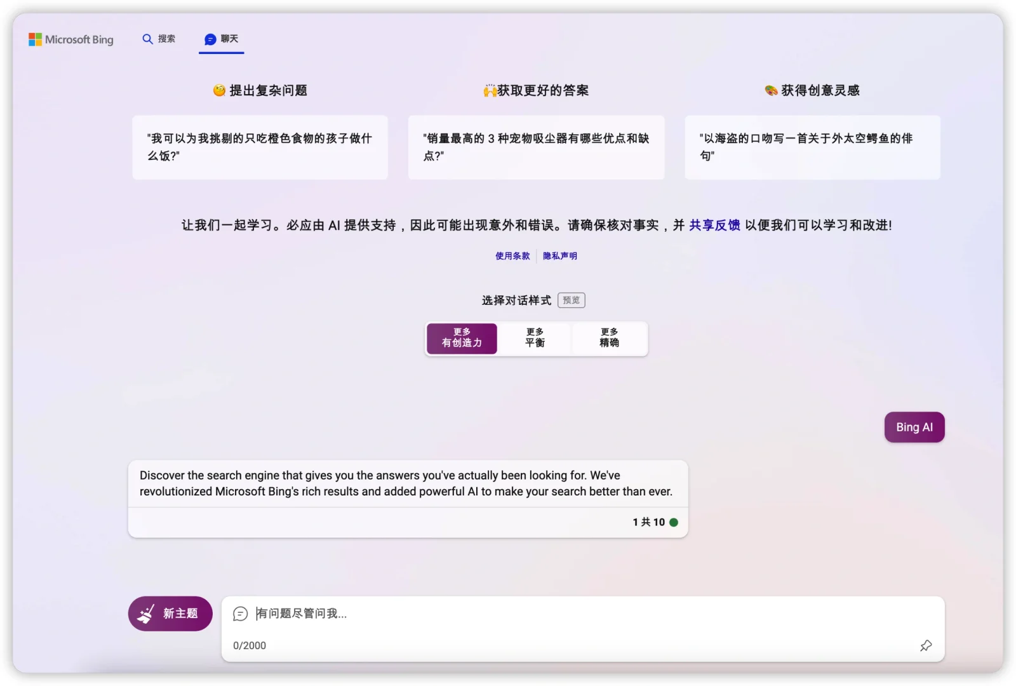Click the 获得创意灵感 heading
1016x686 pixels.
click(820, 90)
